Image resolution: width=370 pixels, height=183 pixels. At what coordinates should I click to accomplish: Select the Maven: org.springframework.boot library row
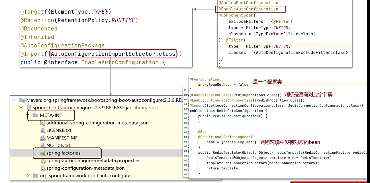click(x=97, y=100)
